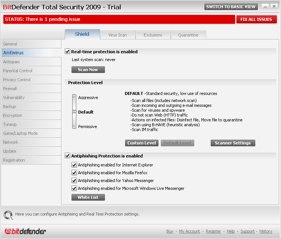Go to the Update section

[31, 151]
